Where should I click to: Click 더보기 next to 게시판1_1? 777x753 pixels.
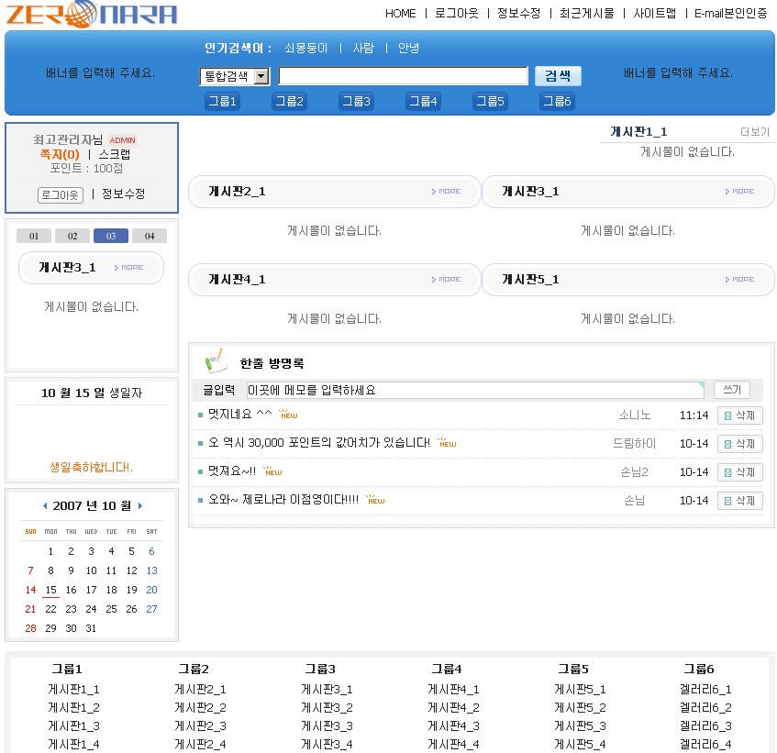point(755,132)
